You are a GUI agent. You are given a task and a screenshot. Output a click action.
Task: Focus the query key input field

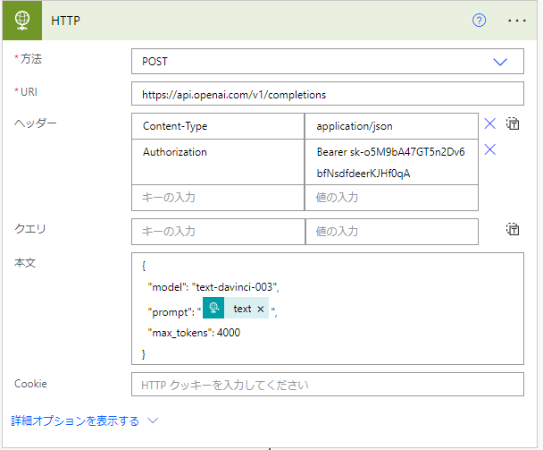218,232
